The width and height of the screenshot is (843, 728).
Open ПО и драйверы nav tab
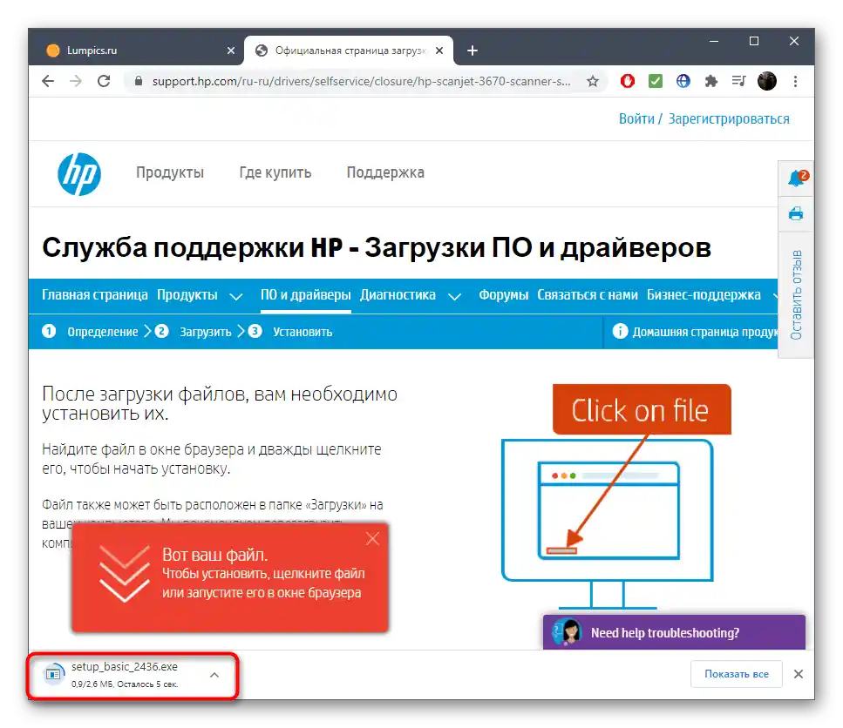click(305, 294)
